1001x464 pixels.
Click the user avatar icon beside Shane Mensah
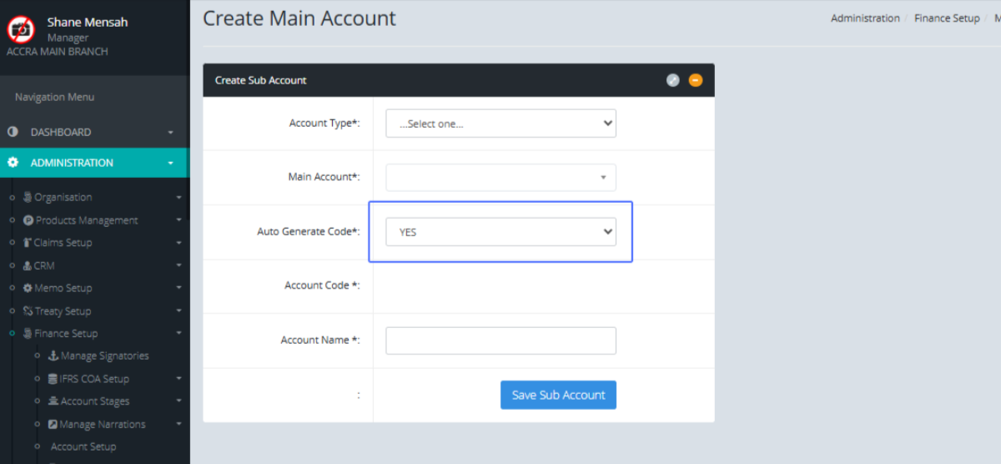pos(21,30)
